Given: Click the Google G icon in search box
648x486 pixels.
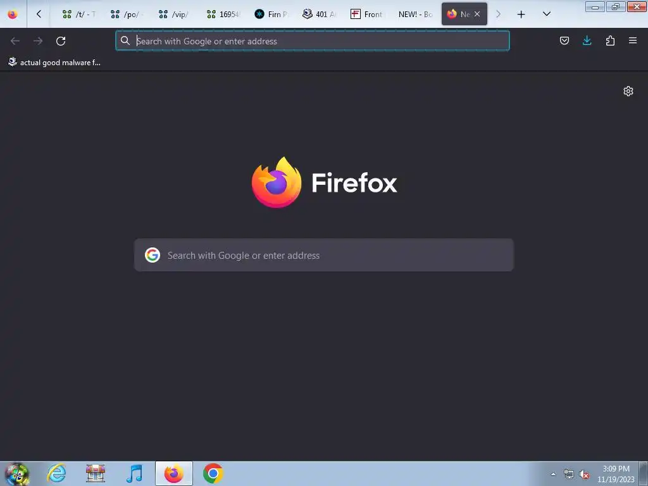Looking at the screenshot, I should click(153, 255).
